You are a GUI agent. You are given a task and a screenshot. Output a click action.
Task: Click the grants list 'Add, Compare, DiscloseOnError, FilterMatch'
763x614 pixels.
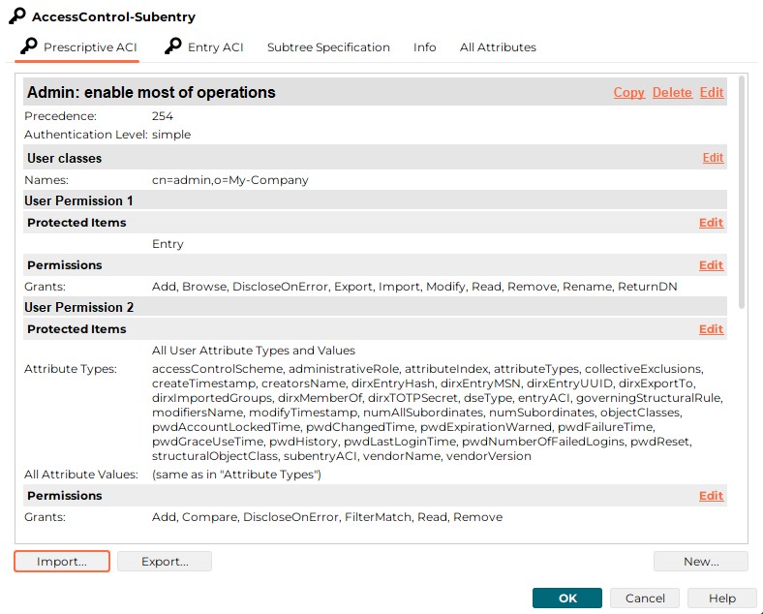tap(327, 517)
